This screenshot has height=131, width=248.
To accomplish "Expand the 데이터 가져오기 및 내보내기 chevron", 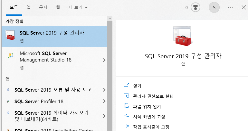I will 104,116.
